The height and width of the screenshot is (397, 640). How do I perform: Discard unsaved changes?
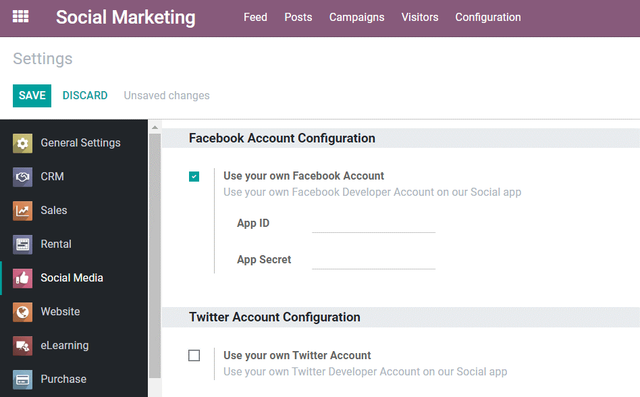coord(85,95)
